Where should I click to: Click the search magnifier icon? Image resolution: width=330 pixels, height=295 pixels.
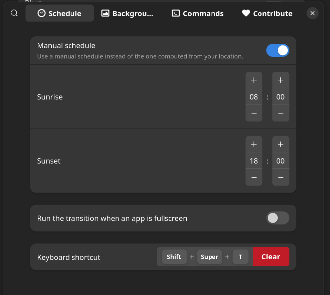[x=14, y=13]
